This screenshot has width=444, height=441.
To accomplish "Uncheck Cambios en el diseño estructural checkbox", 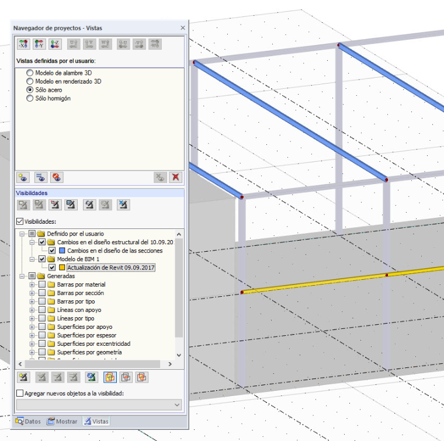I will [42, 242].
